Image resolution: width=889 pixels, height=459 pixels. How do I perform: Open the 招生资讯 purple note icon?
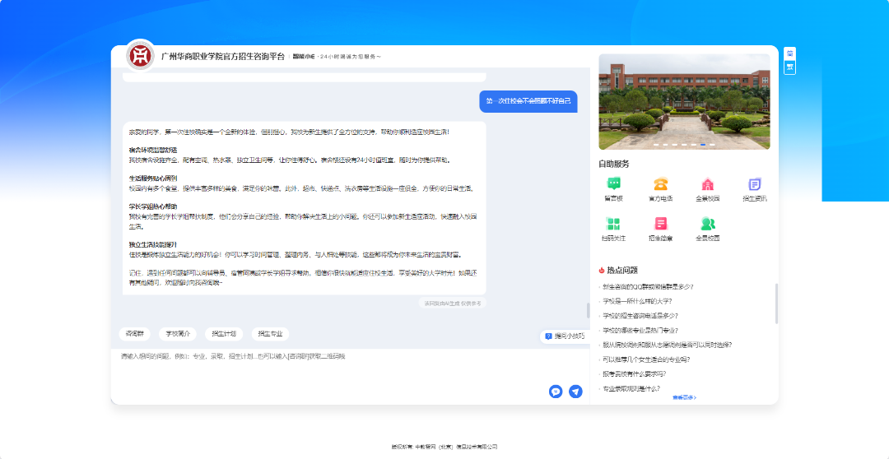tap(754, 185)
